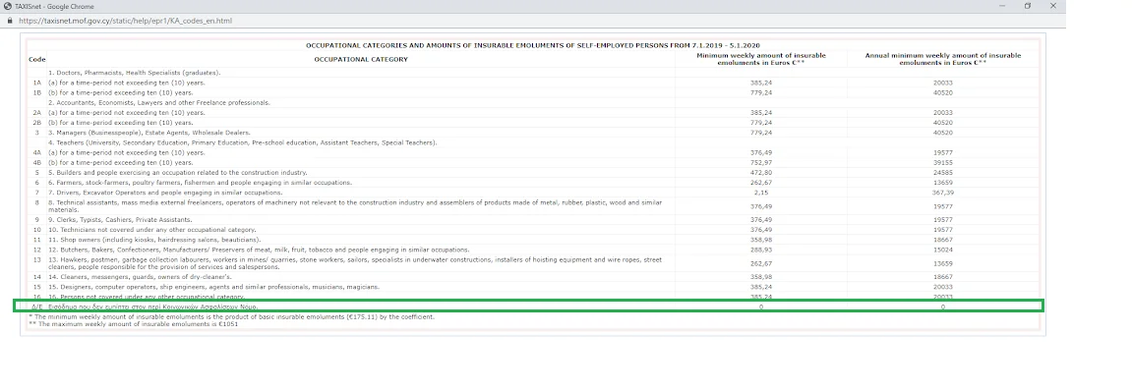The width and height of the screenshot is (1132, 390).
Task: Select '9. Clerks, Typists, Cashiers' row text
Action: pyautogui.click(x=120, y=220)
